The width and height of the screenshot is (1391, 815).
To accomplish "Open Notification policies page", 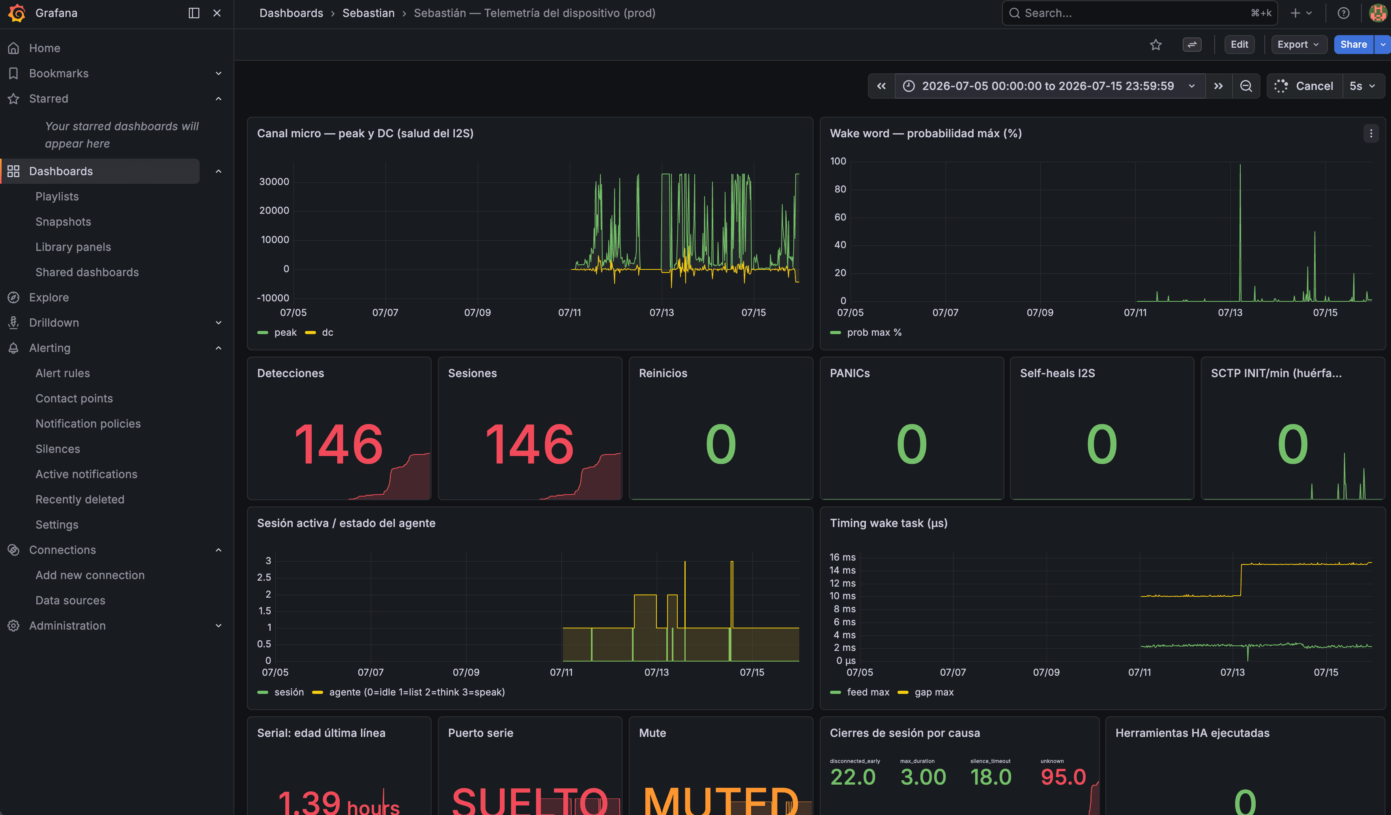I will click(x=88, y=424).
